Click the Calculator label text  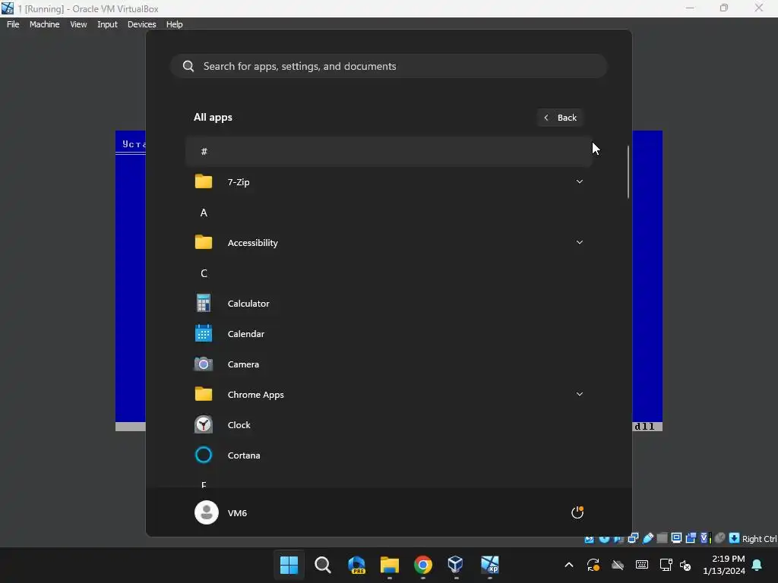[248, 304]
